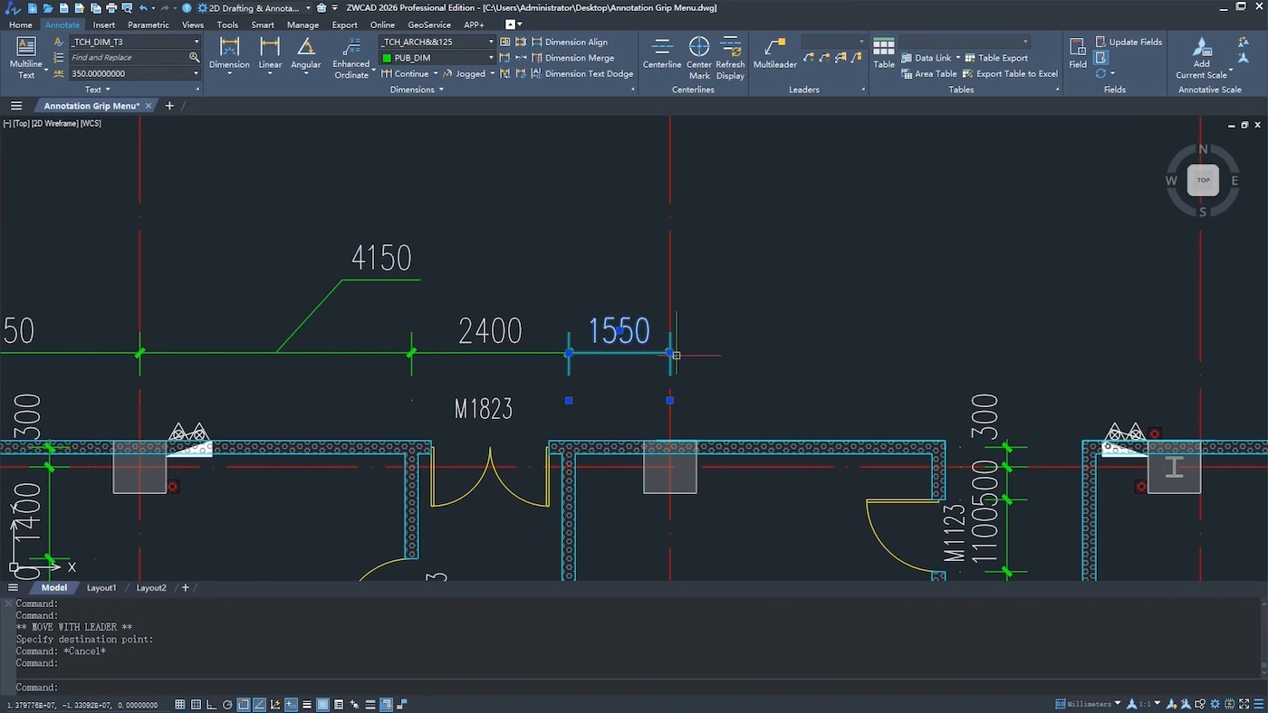Expand the Text panel
Screen dimensions: 1268x713
98,90
